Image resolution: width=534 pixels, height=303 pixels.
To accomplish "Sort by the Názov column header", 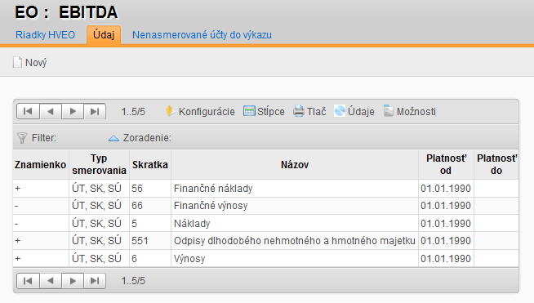I will 295,165.
